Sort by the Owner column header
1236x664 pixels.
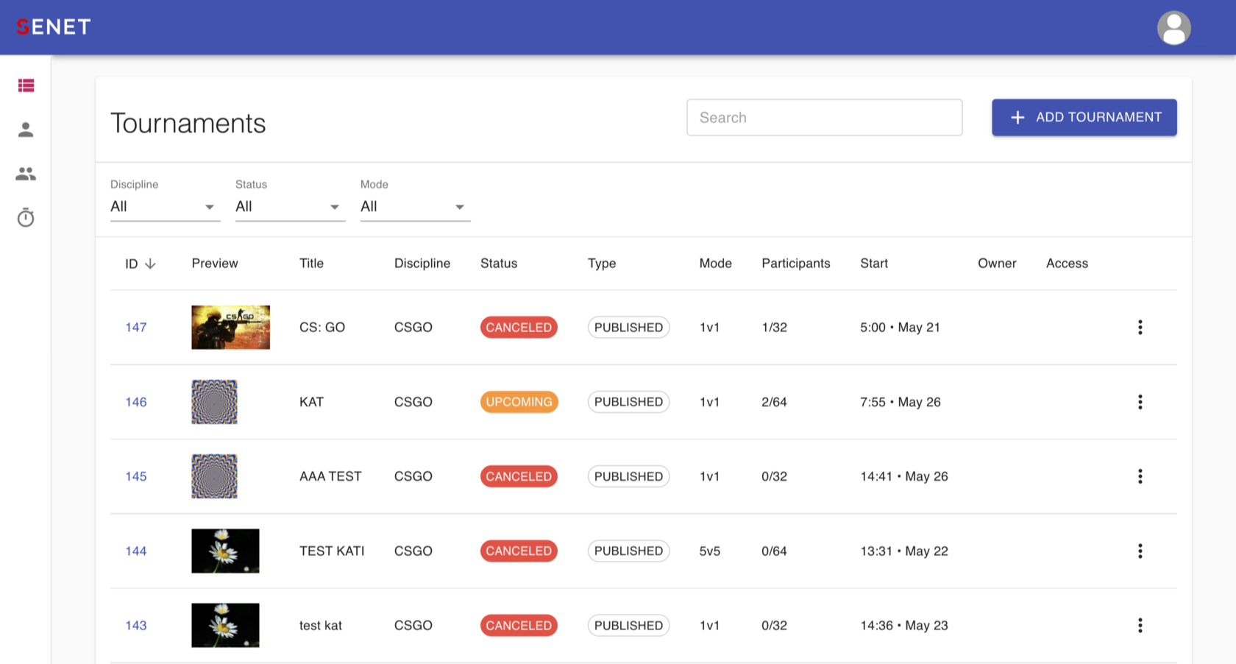[997, 264]
